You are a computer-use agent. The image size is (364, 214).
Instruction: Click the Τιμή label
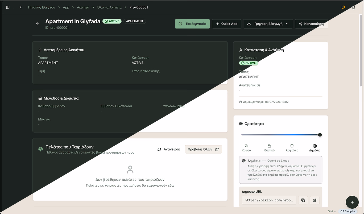(x=42, y=71)
